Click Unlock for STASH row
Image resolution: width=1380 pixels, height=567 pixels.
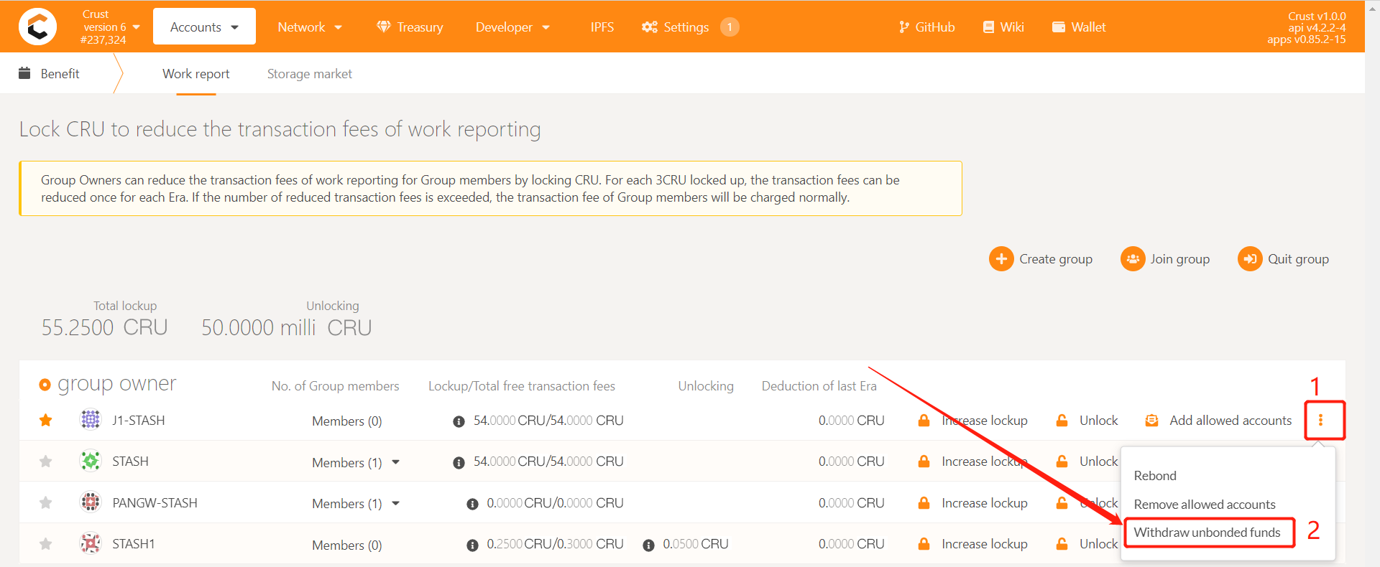tap(1087, 461)
